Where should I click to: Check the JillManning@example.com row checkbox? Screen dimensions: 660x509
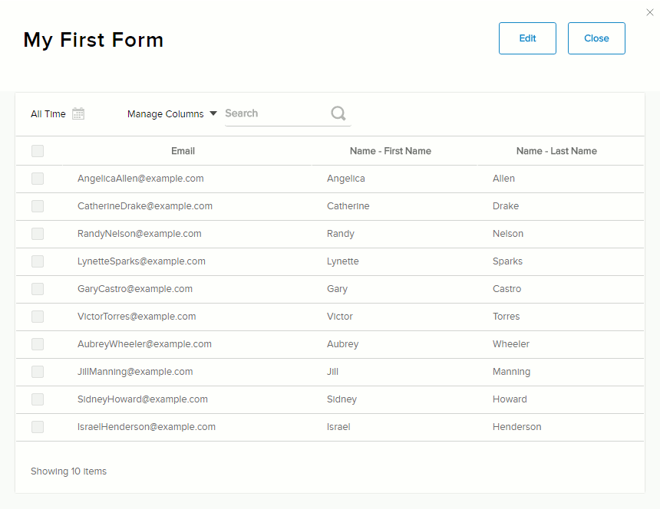(x=38, y=372)
